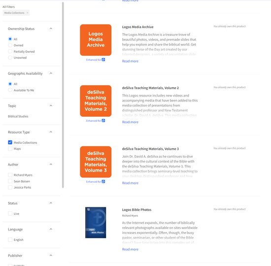Check the Richard Myers author checkbox

point(10,175)
